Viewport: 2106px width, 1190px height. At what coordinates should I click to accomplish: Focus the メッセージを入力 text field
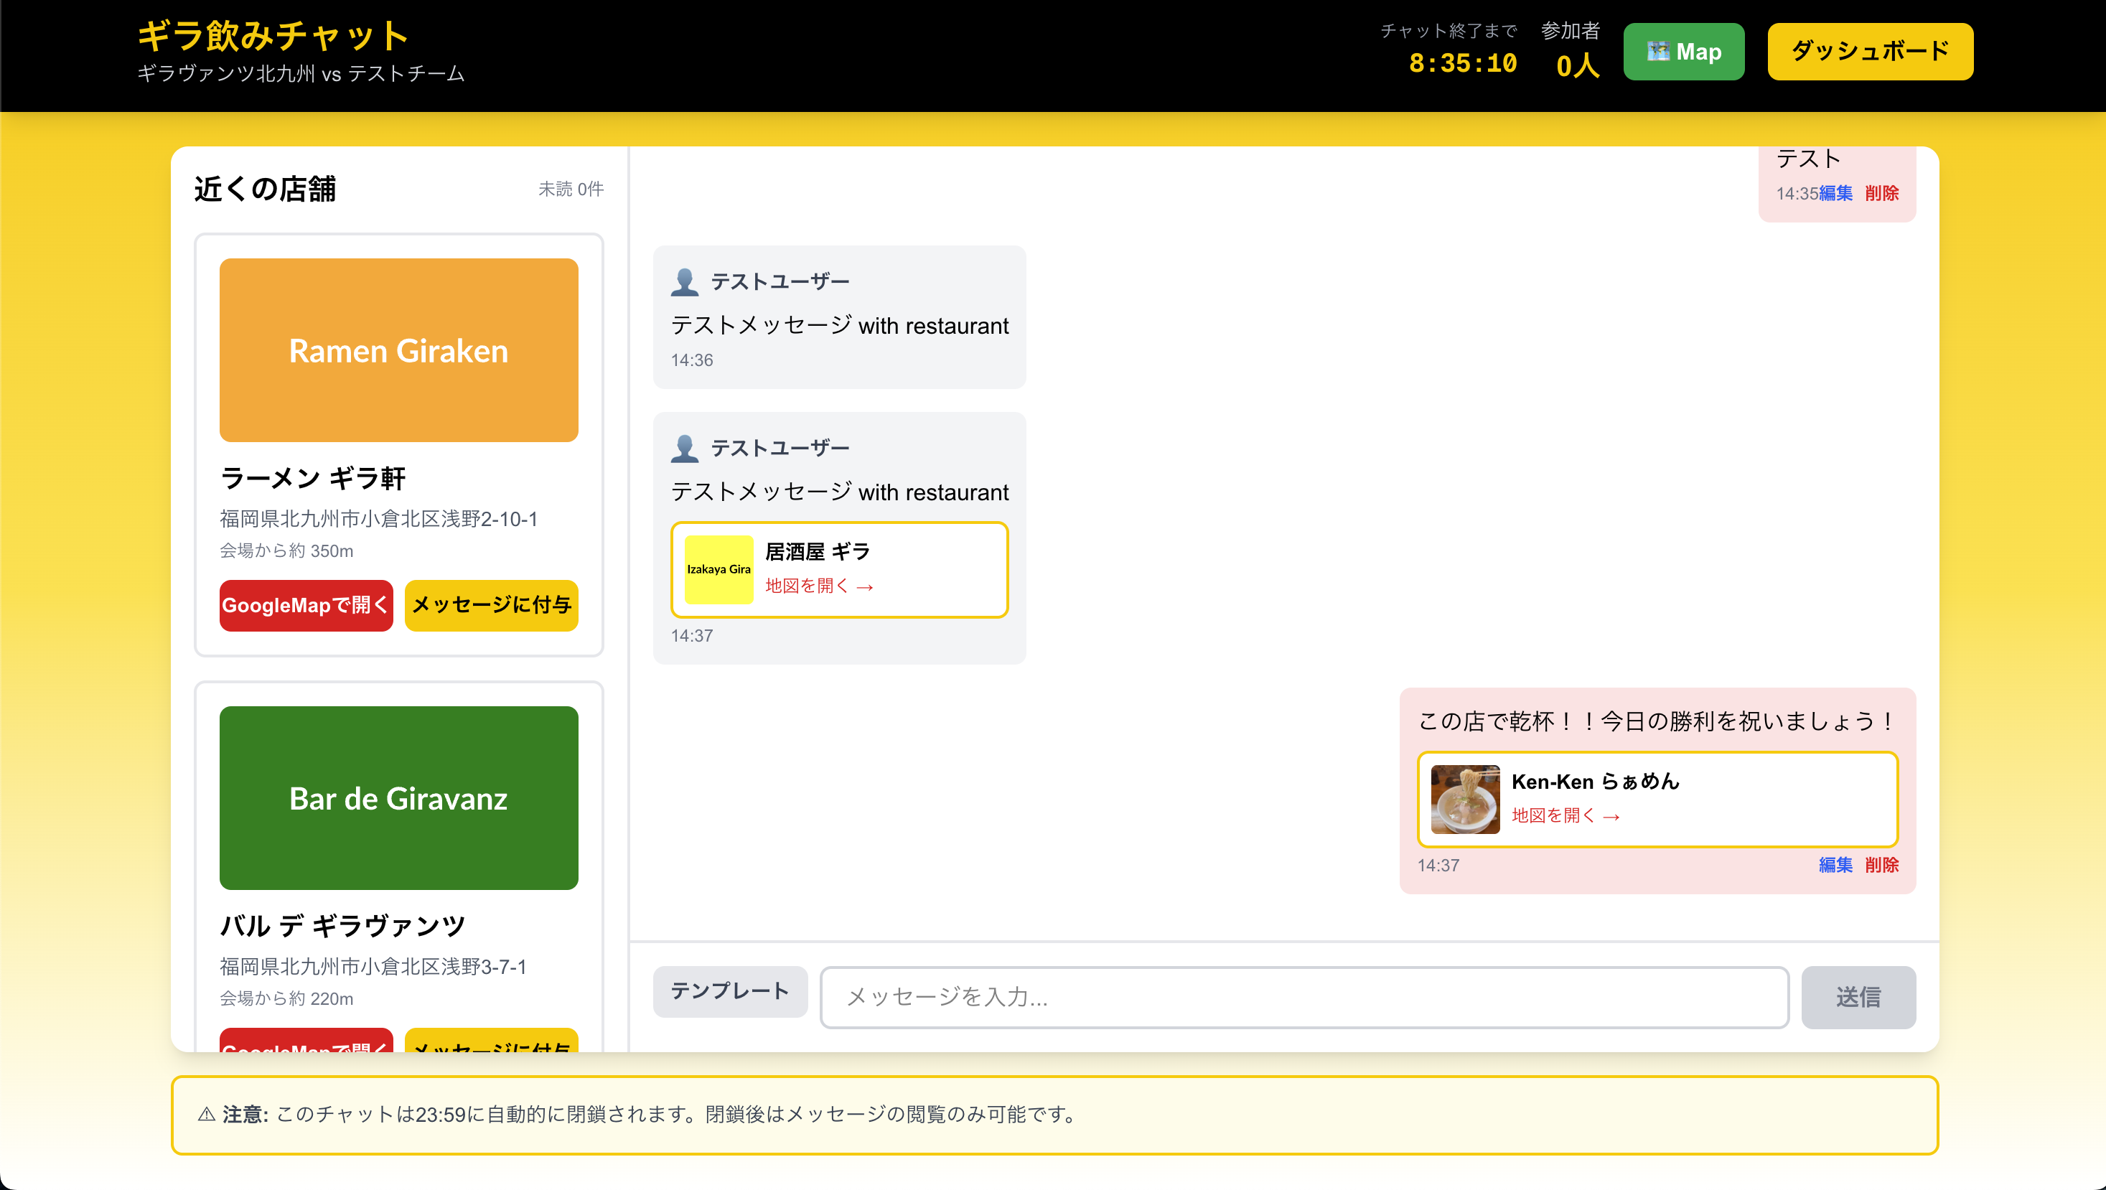(1304, 997)
